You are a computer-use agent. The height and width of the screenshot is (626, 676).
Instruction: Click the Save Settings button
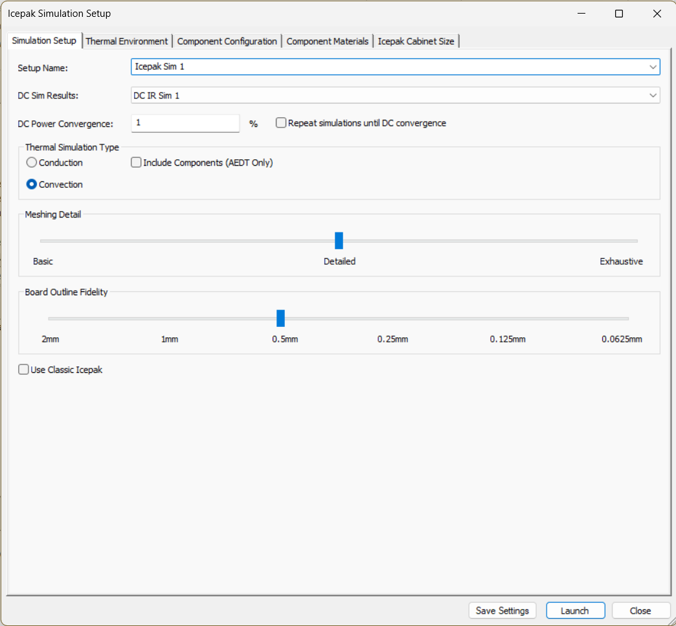pos(502,610)
